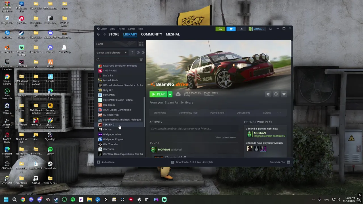Image resolution: width=363 pixels, height=204 pixels.
Task: Select TEKKEN 7 in library list
Action: click(120, 125)
